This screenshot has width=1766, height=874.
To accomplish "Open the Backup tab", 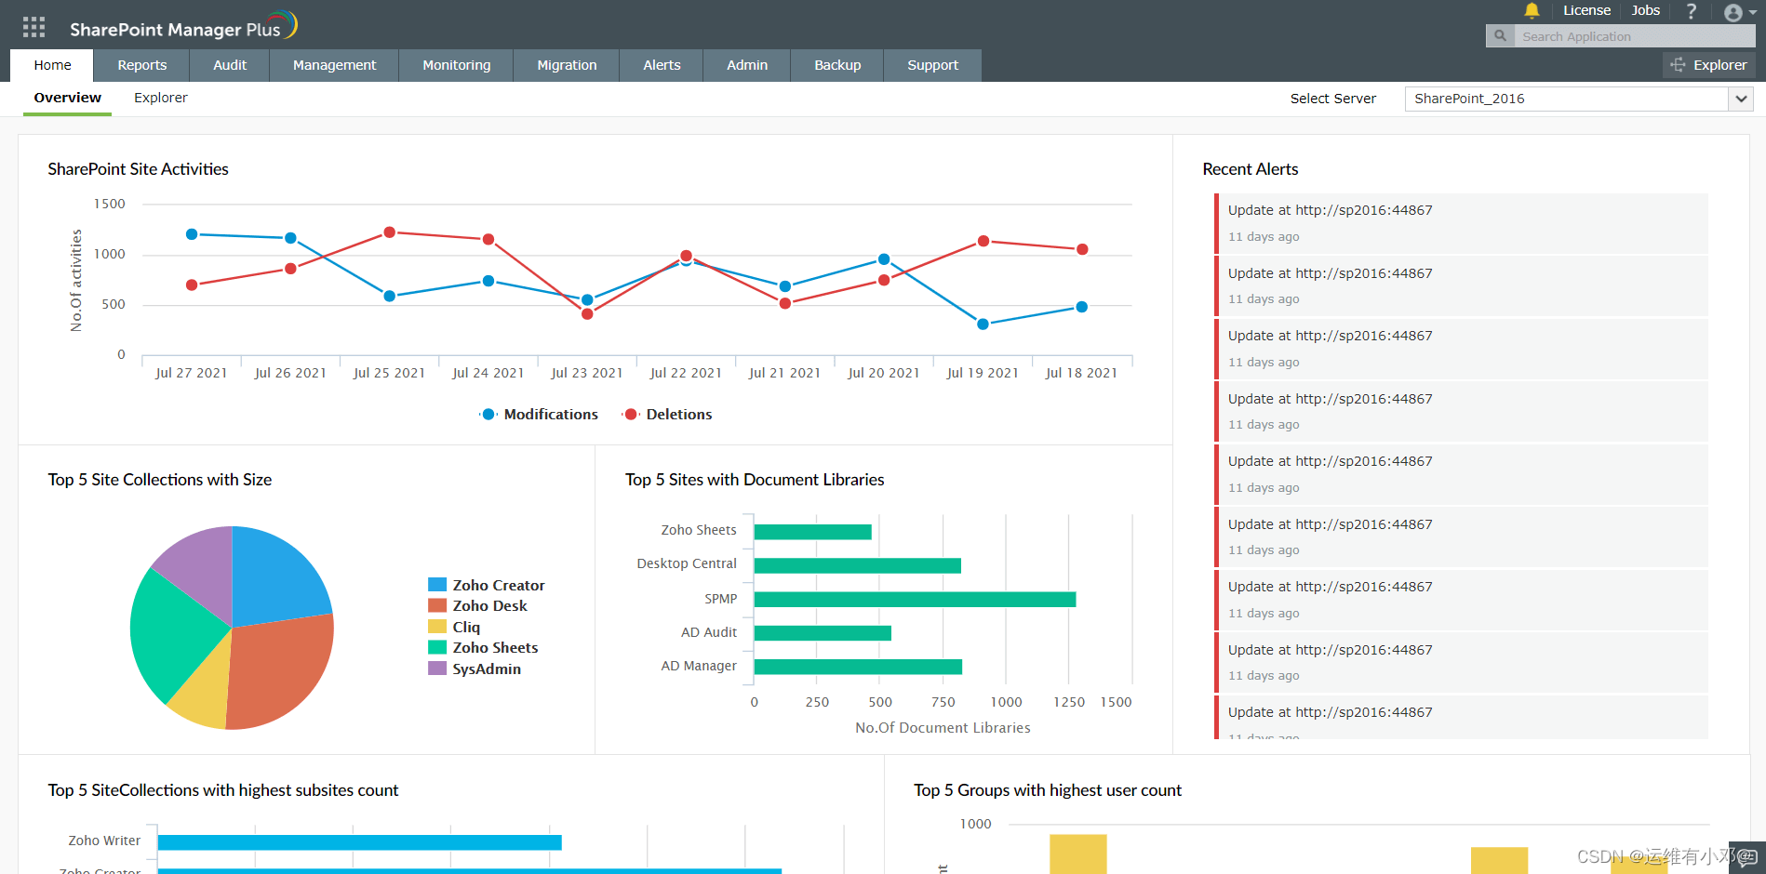I will coord(837,65).
